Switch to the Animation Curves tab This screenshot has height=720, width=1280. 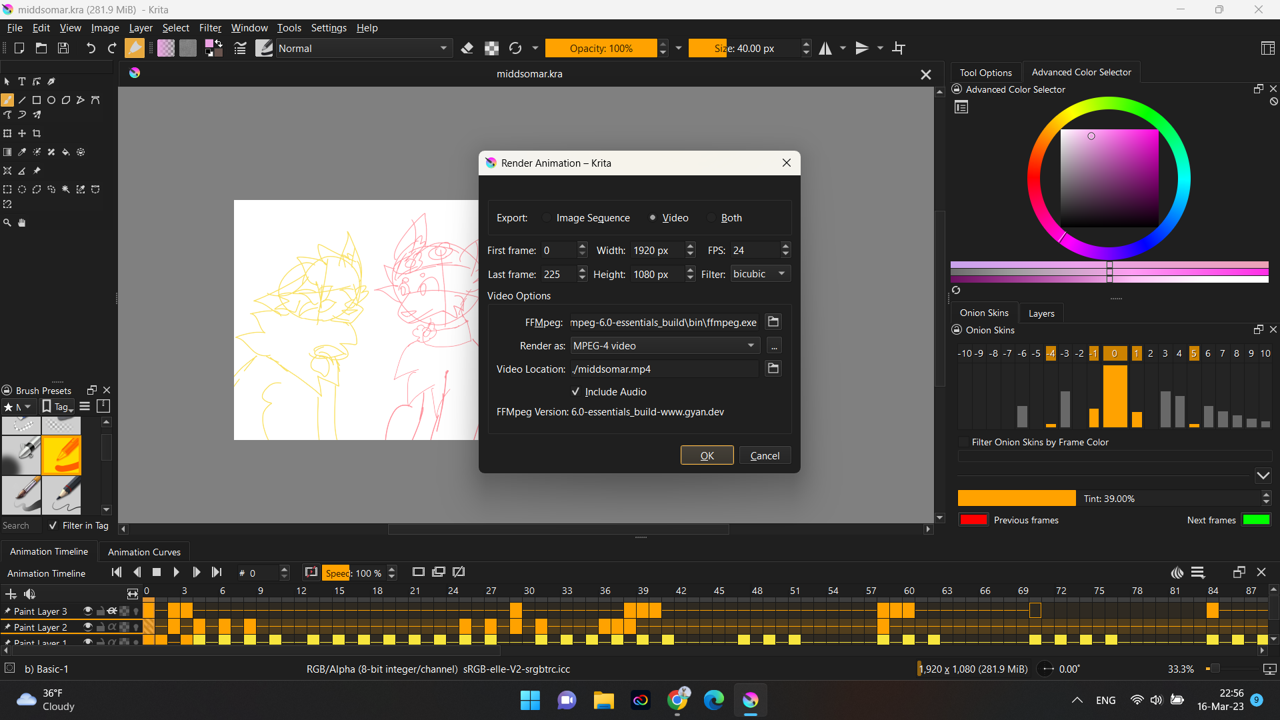[x=144, y=552]
